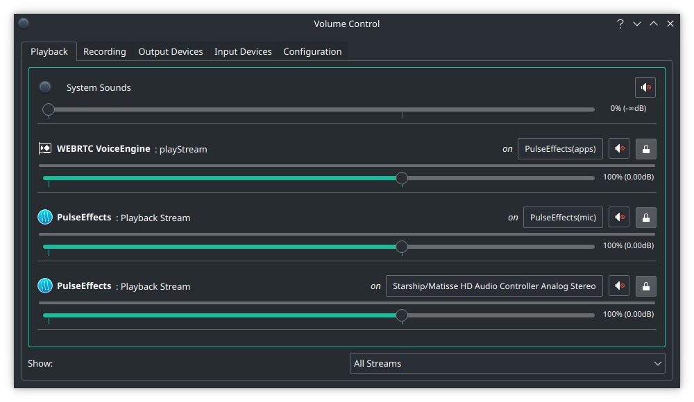
Task: Click the PulseEffects(mic) device button
Action: tap(563, 217)
